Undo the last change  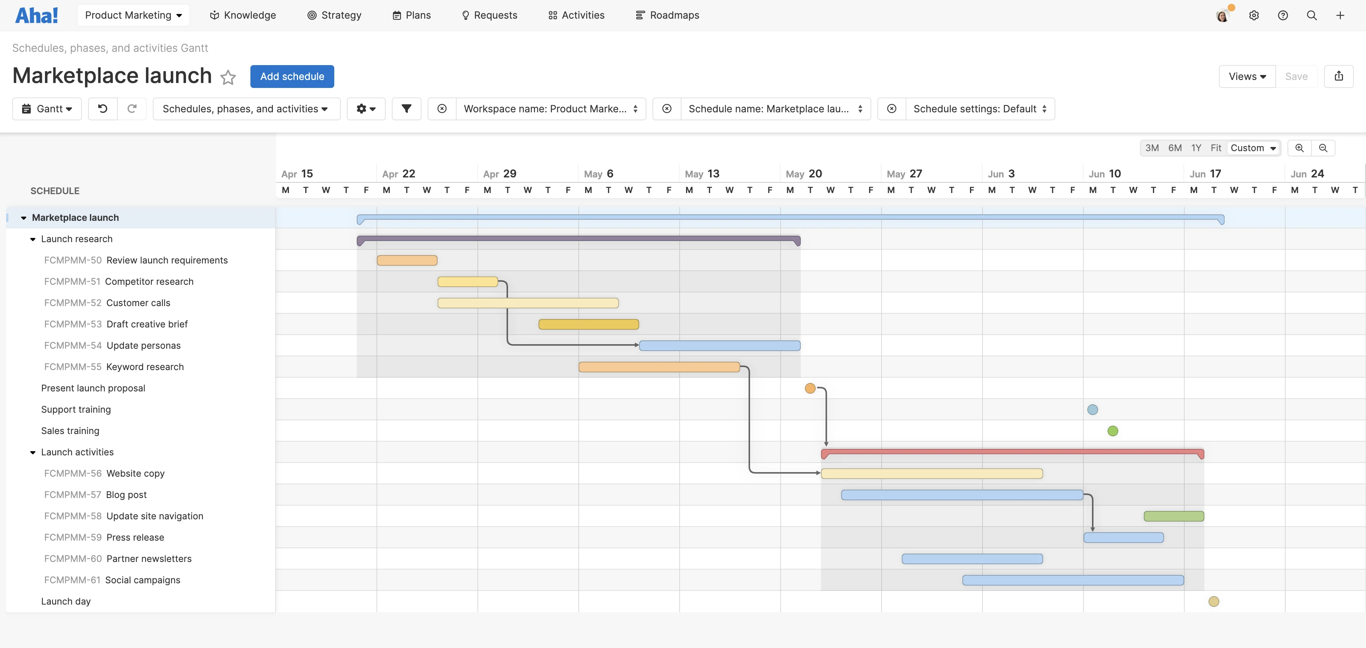(103, 109)
